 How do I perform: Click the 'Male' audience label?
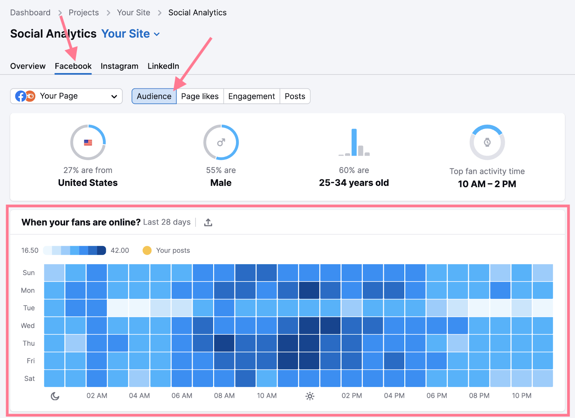pyautogui.click(x=221, y=183)
